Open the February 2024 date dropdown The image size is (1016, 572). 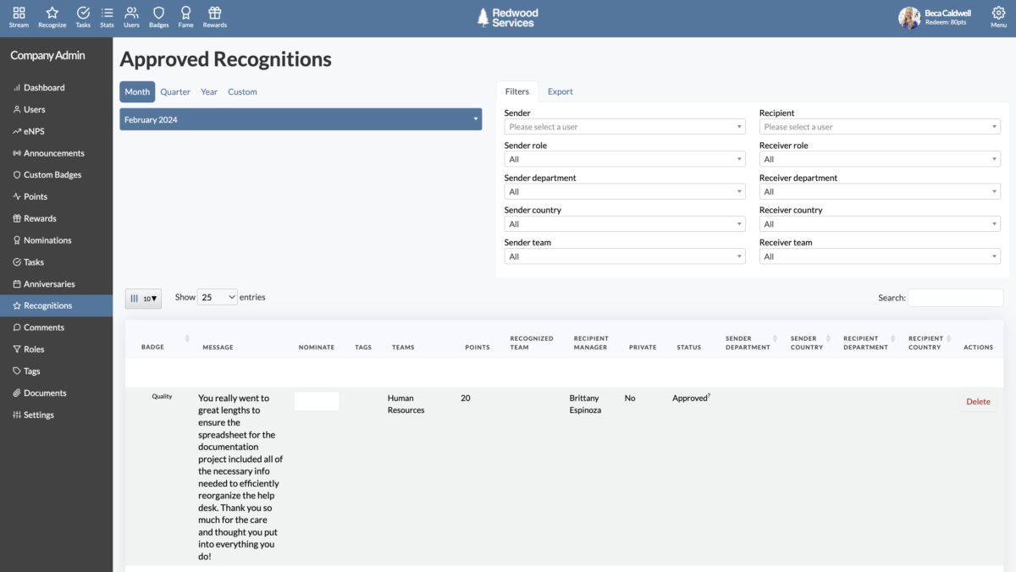(x=300, y=118)
